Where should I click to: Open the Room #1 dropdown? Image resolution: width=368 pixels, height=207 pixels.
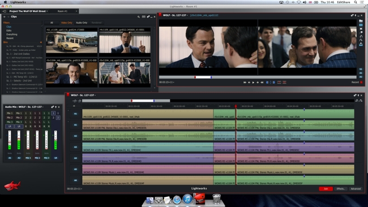click(67, 11)
